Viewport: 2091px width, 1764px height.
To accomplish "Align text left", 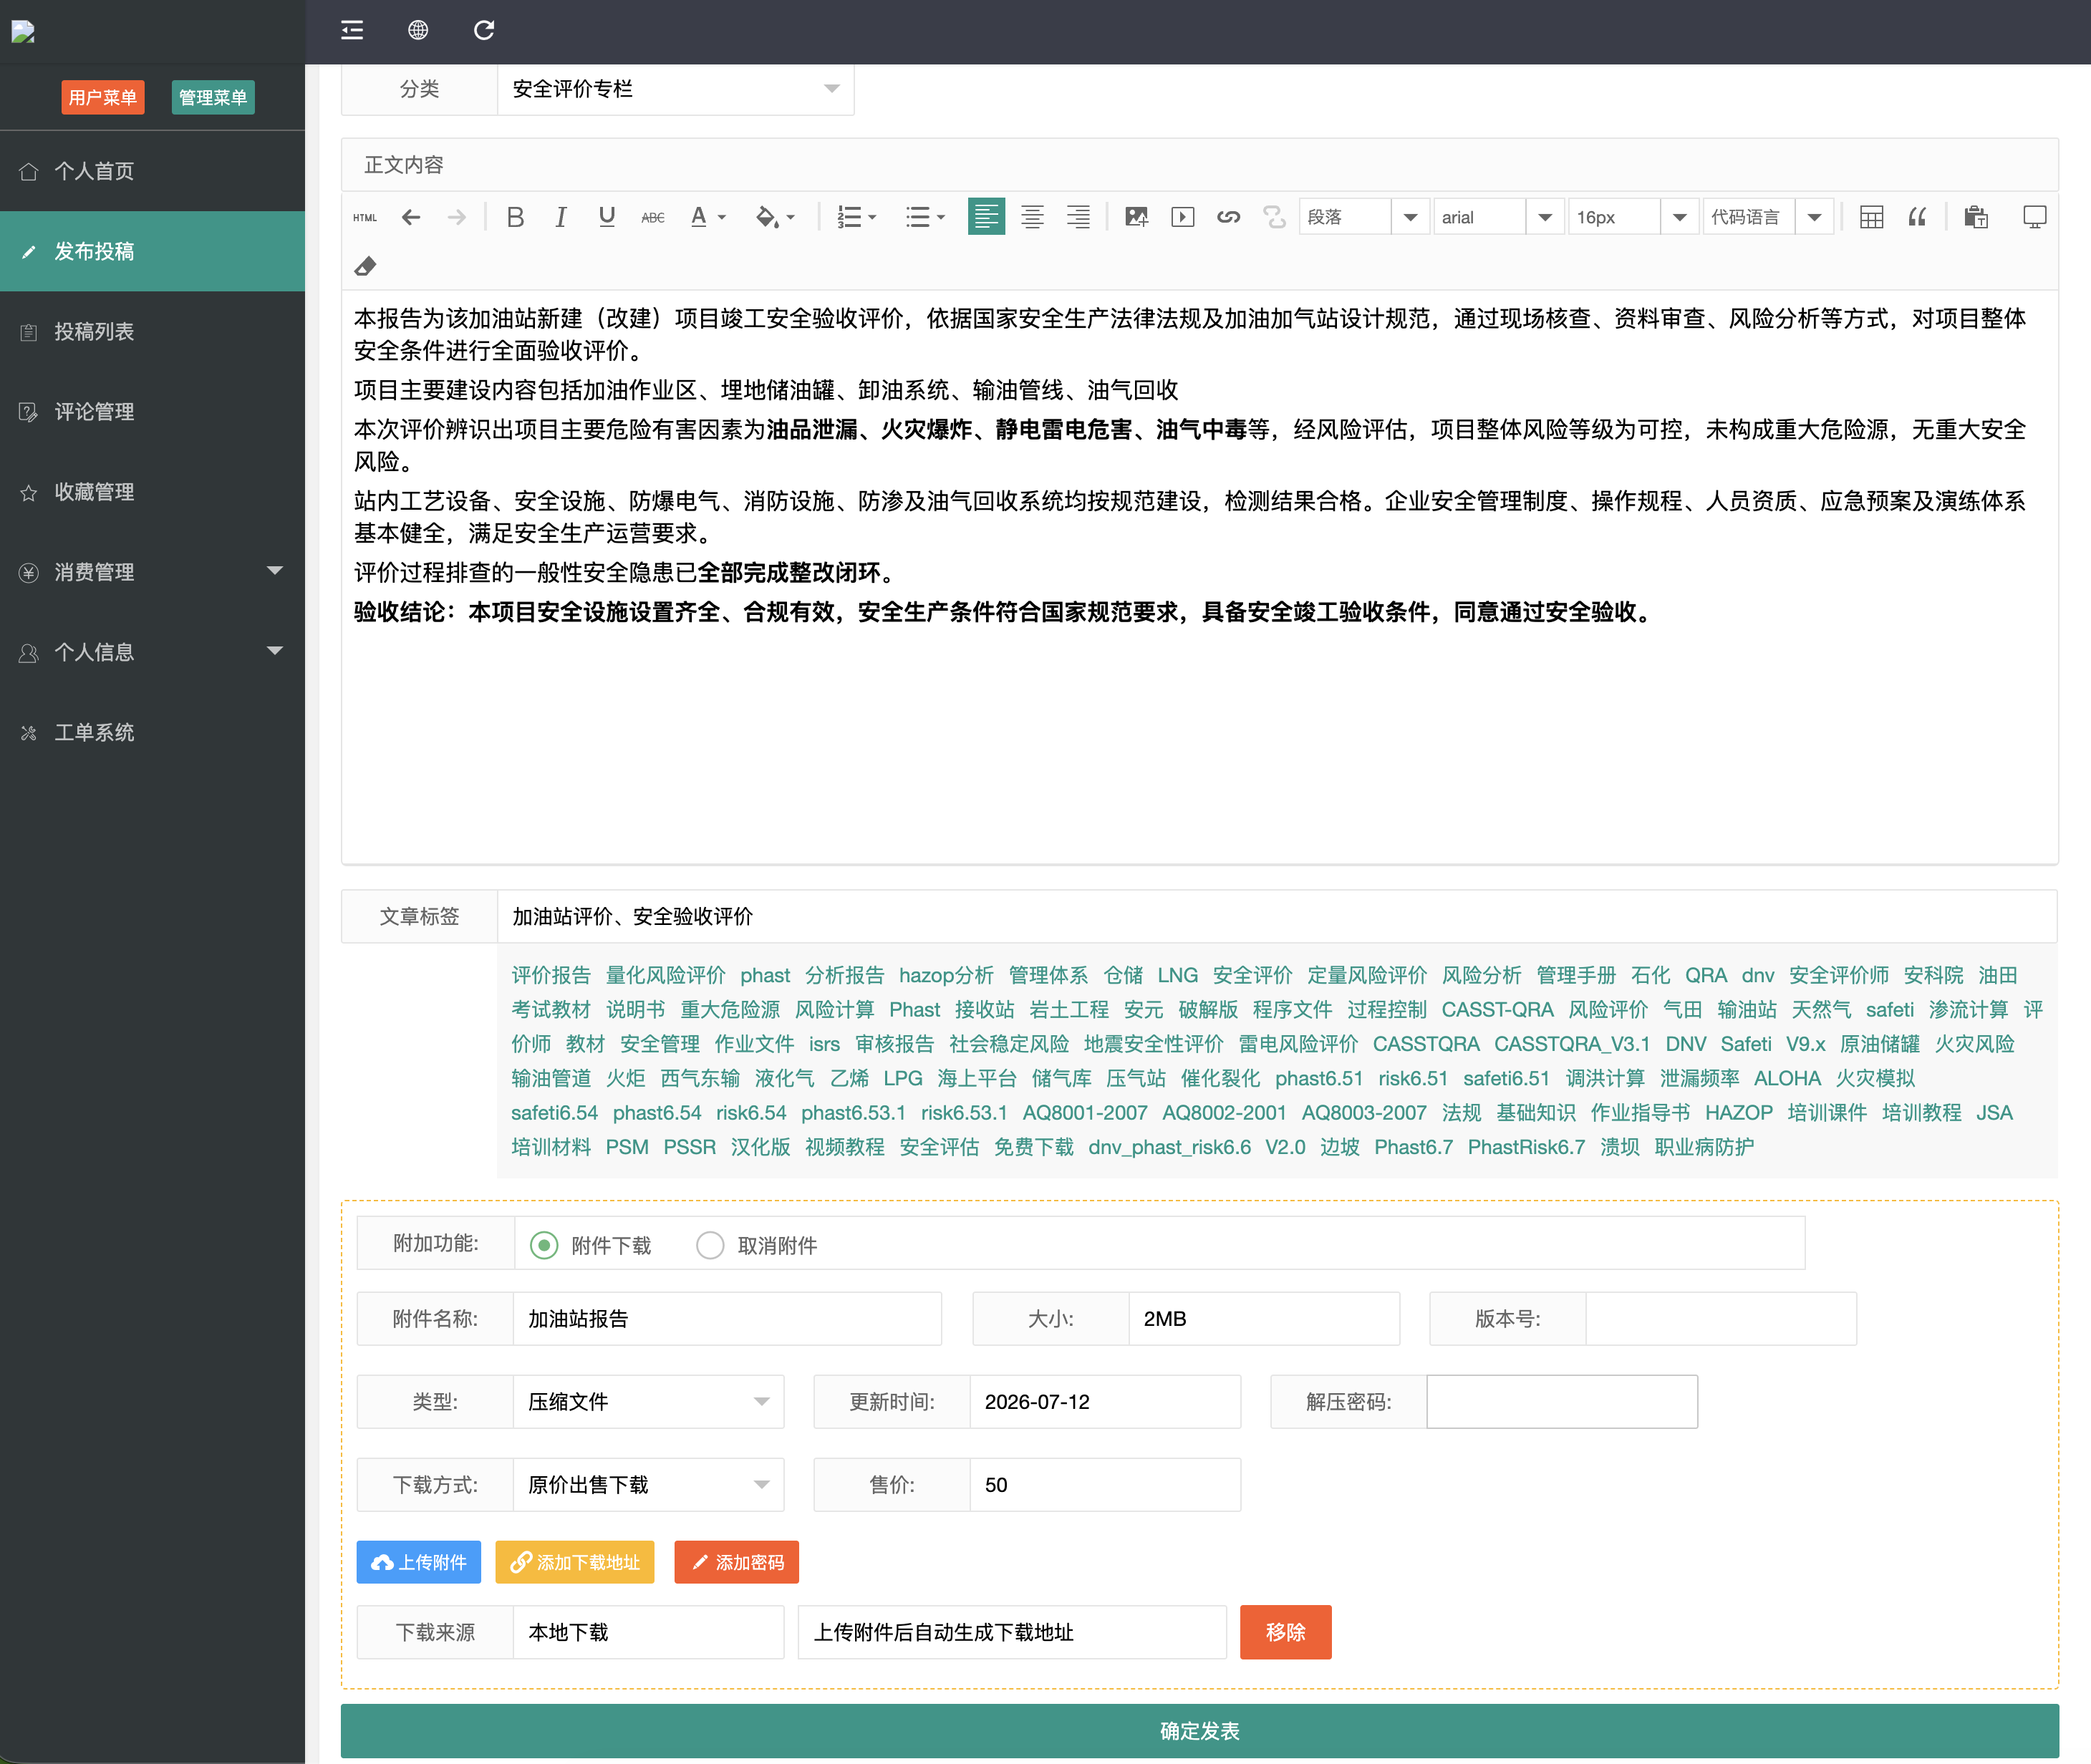I will [x=986, y=217].
